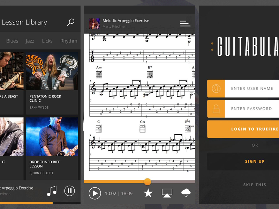
Task: Click the user avatar icon beside username
Action: pyautogui.click(x=216, y=88)
